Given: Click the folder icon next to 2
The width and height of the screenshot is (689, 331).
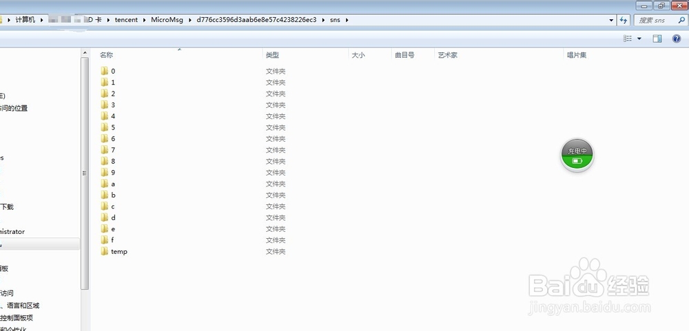Looking at the screenshot, I should point(104,94).
